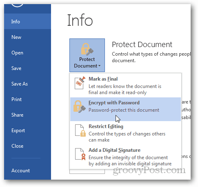The image size is (198, 187).
Task: Select Save As in the sidebar
Action: pyautogui.click(x=20, y=84)
